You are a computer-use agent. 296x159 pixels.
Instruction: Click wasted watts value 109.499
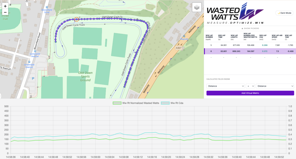[x=251, y=45]
